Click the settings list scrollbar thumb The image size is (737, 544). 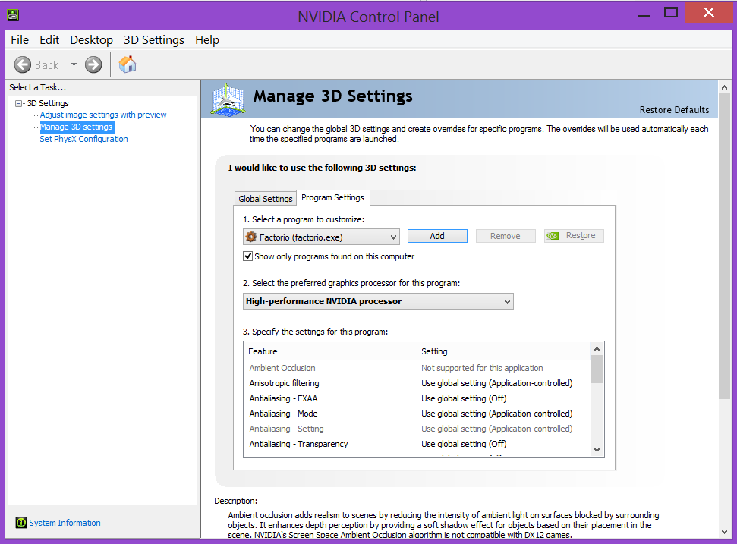click(x=597, y=369)
